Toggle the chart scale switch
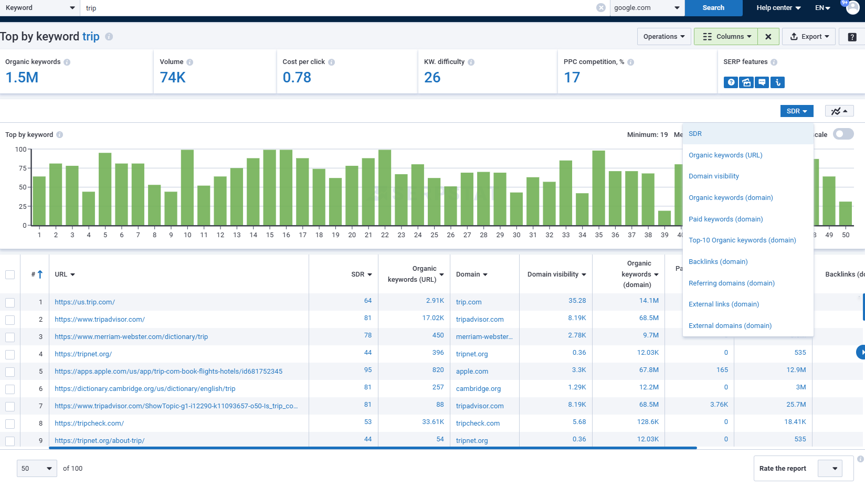The height and width of the screenshot is (487, 865). tap(843, 134)
